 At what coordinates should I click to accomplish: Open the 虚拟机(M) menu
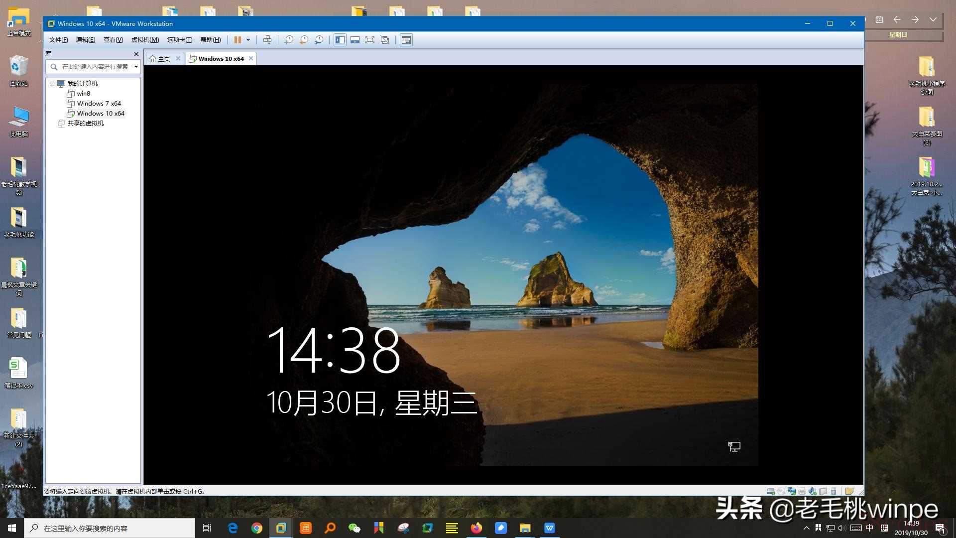coord(145,40)
